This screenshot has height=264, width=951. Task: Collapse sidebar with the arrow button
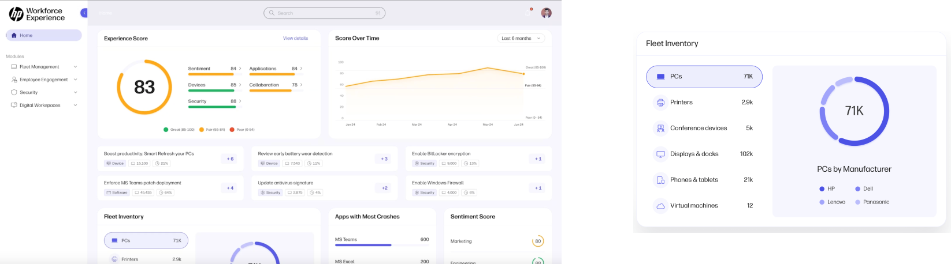84,13
